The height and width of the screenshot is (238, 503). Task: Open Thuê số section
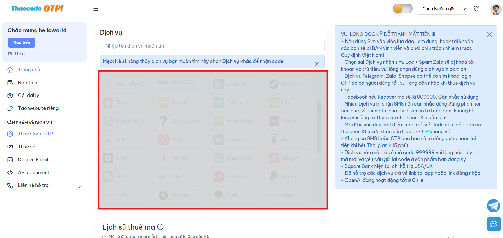tap(26, 147)
